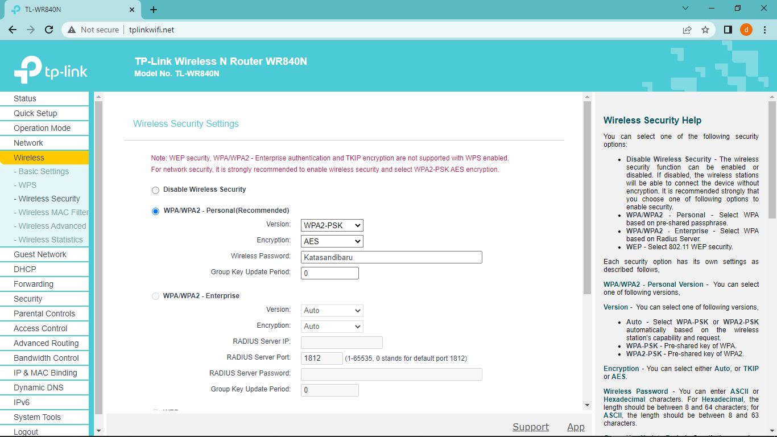Open the IPv6 menu

point(44,402)
